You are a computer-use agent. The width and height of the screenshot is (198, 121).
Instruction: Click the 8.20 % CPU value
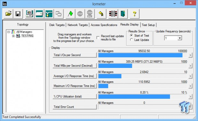144,92
